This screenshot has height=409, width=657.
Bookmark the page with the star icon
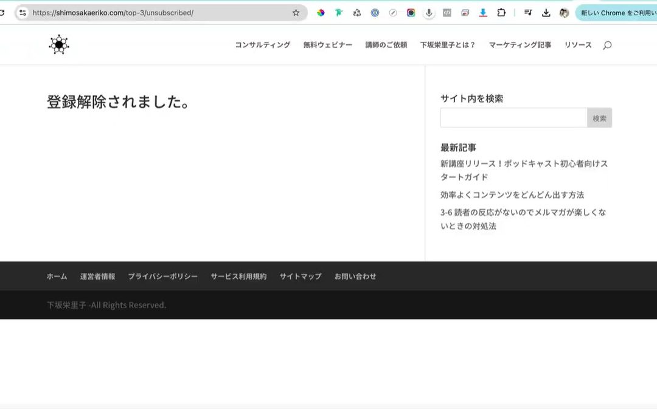tap(296, 12)
